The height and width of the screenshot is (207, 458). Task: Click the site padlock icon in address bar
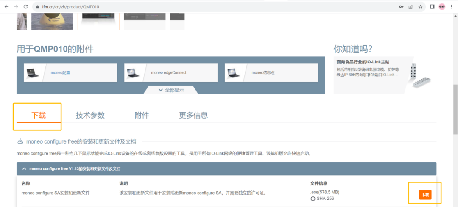coord(37,7)
